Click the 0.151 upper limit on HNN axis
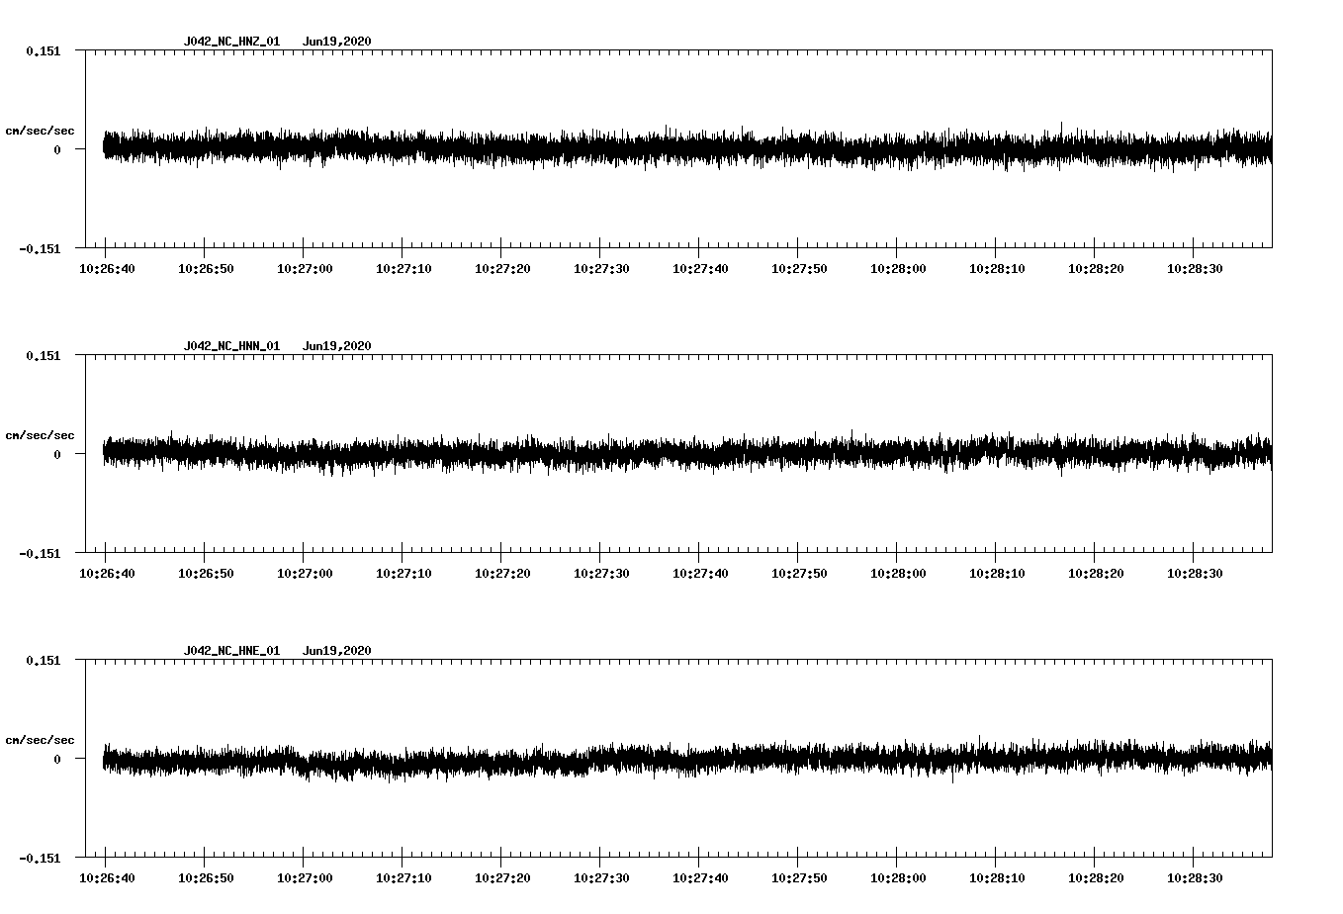This screenshot has height=914, width=1343. (x=44, y=355)
